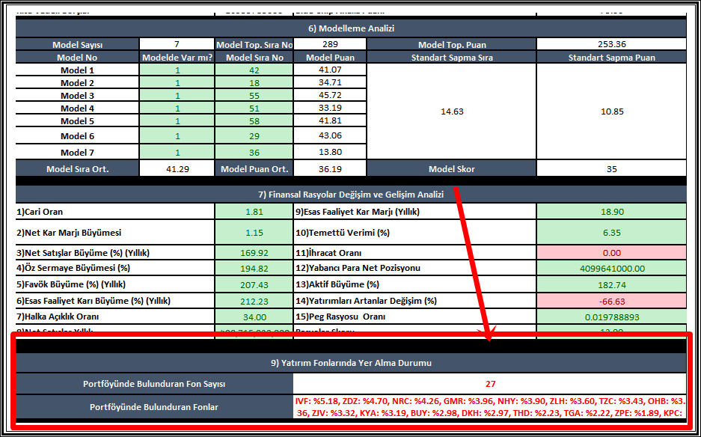701x437 pixels.
Task: Select the Temettü Verimi value 6.35
Action: (x=611, y=232)
